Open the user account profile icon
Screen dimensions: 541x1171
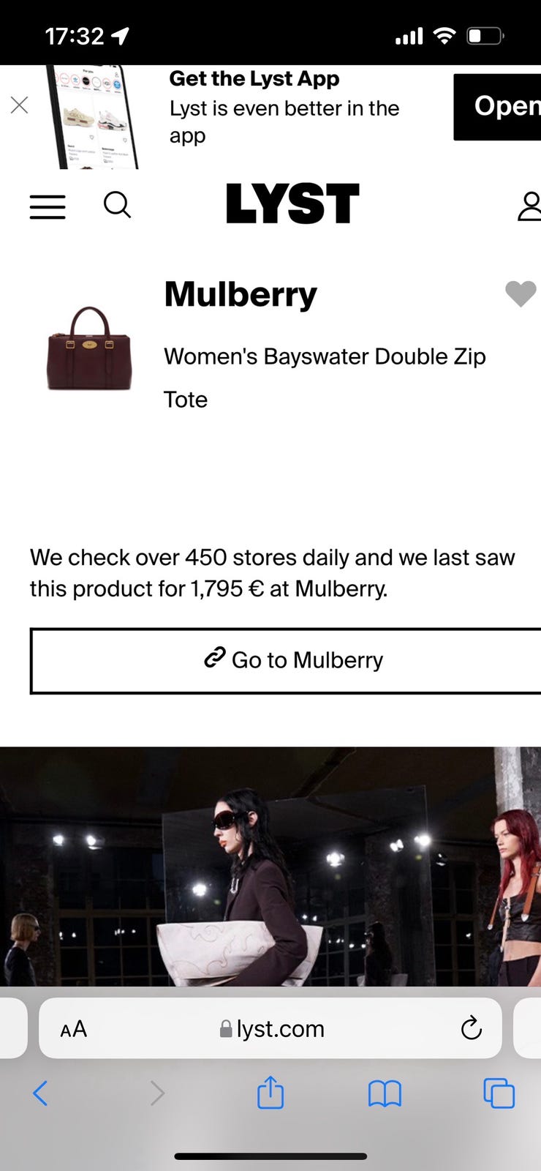pyautogui.click(x=529, y=206)
